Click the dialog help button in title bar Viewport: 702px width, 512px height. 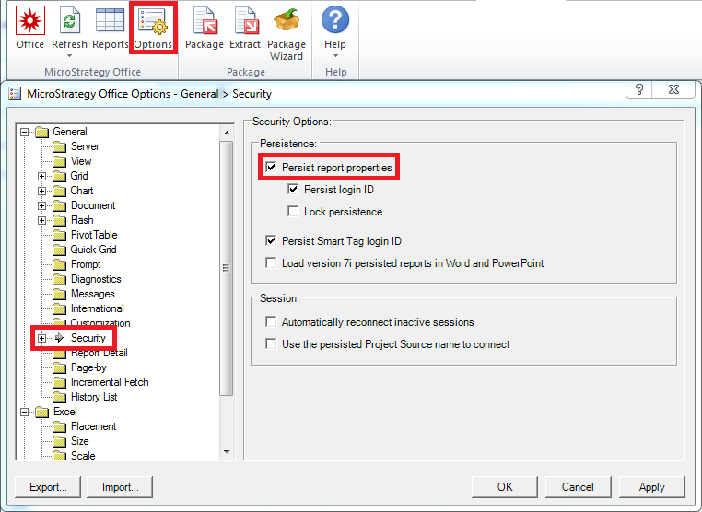[638, 89]
